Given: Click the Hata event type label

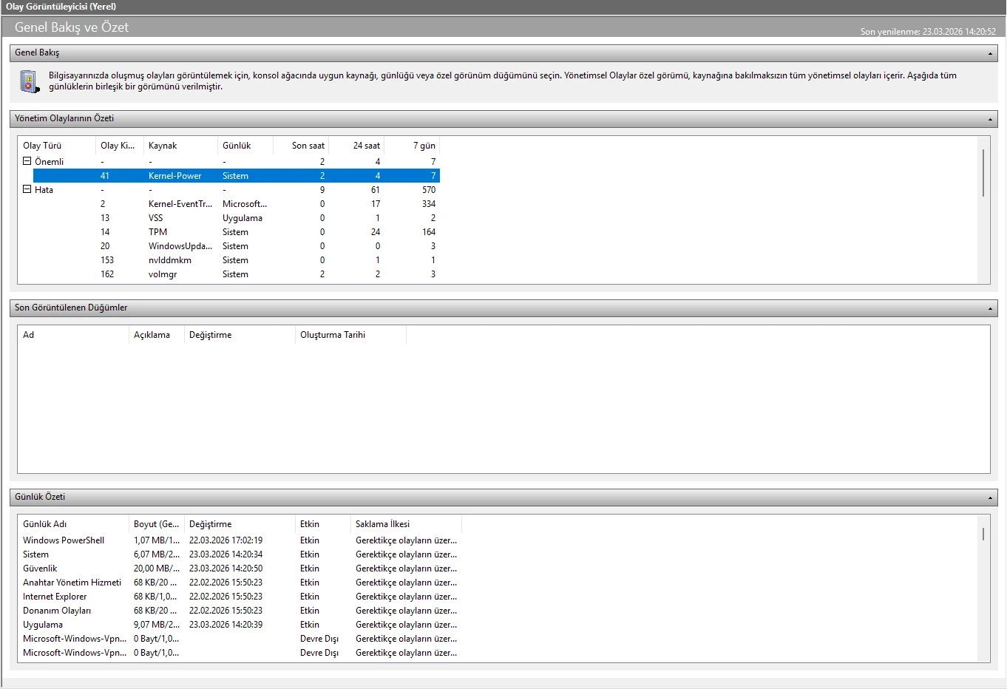Looking at the screenshot, I should pyautogui.click(x=44, y=190).
